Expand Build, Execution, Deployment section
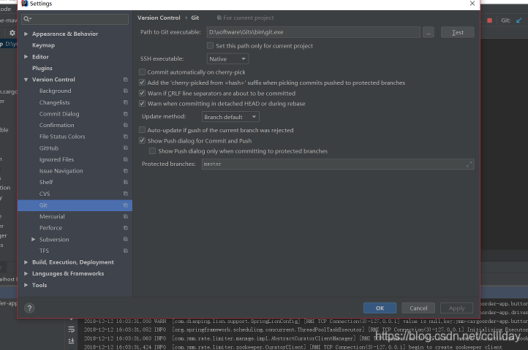 click(x=26, y=262)
